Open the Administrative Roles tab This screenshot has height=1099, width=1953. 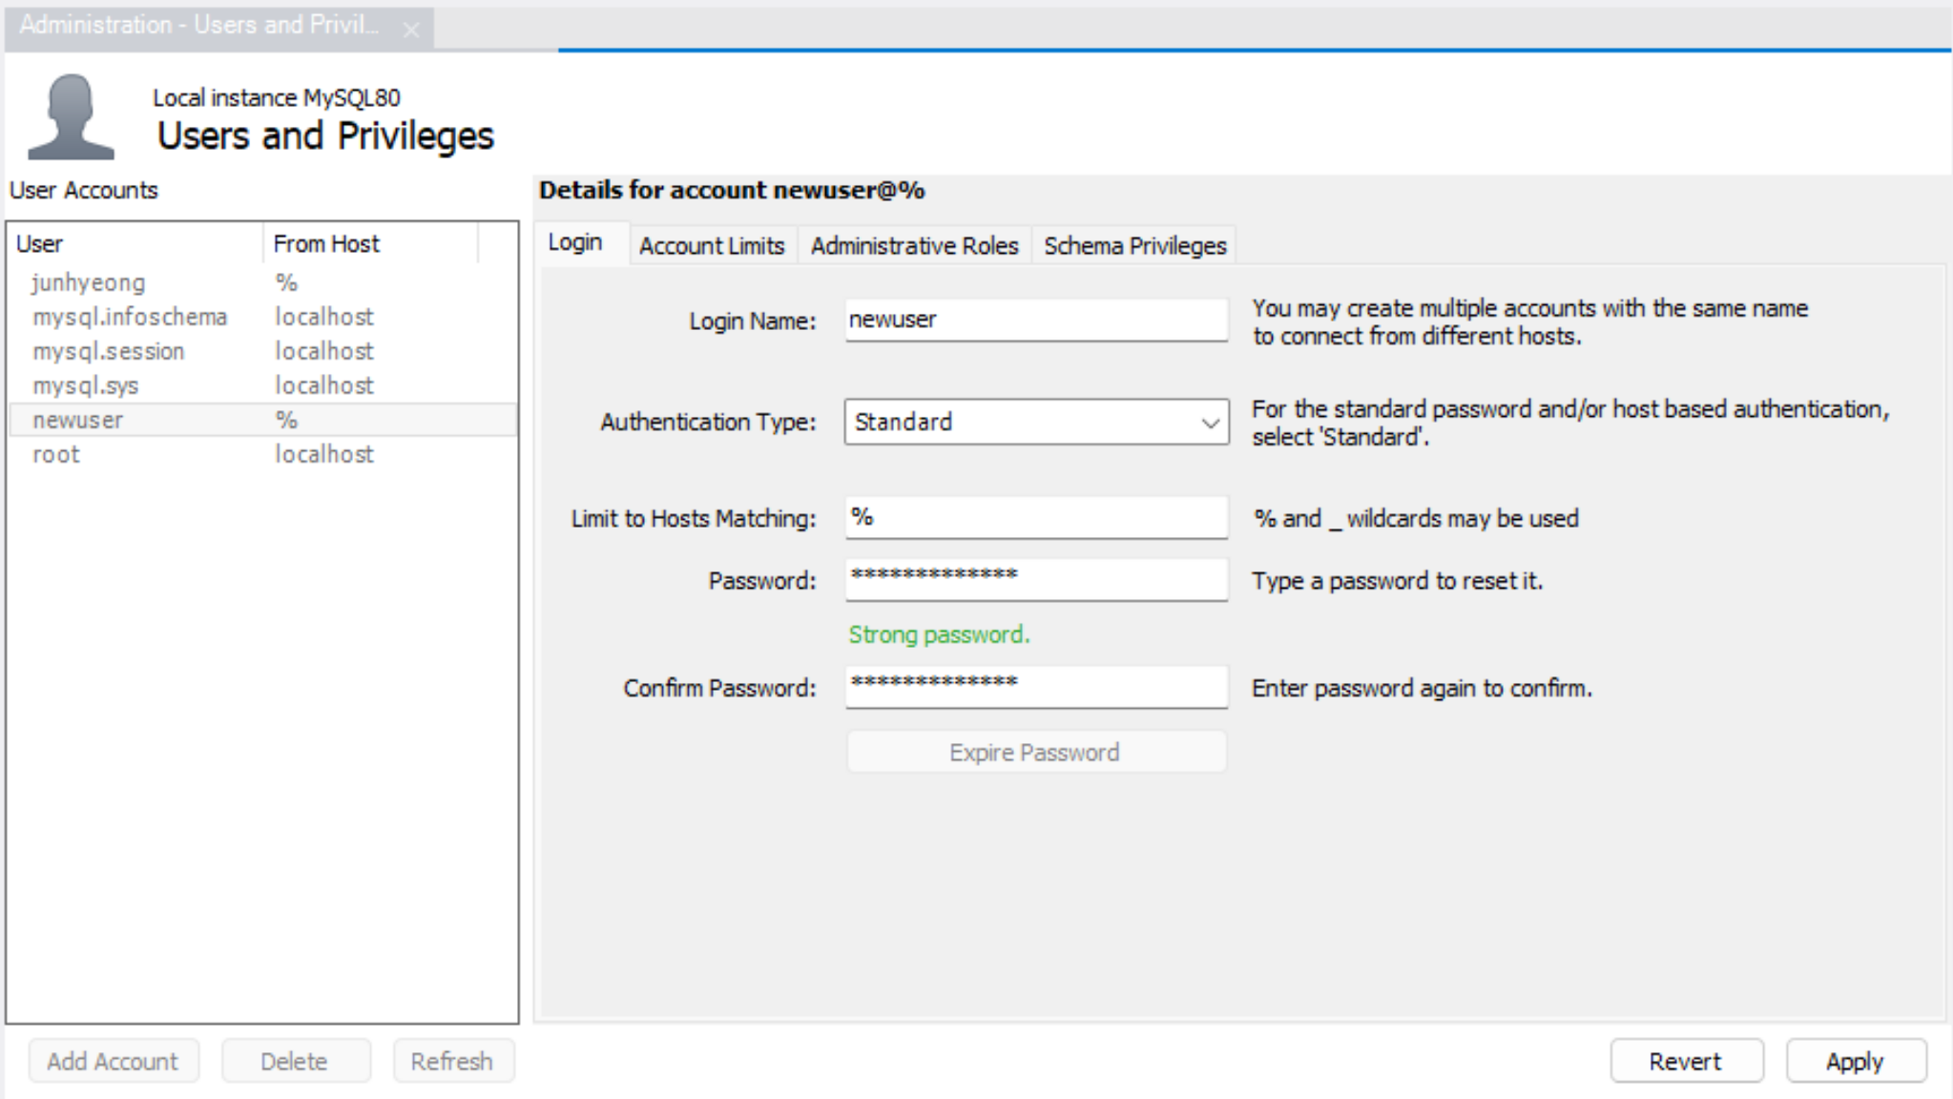pos(914,246)
